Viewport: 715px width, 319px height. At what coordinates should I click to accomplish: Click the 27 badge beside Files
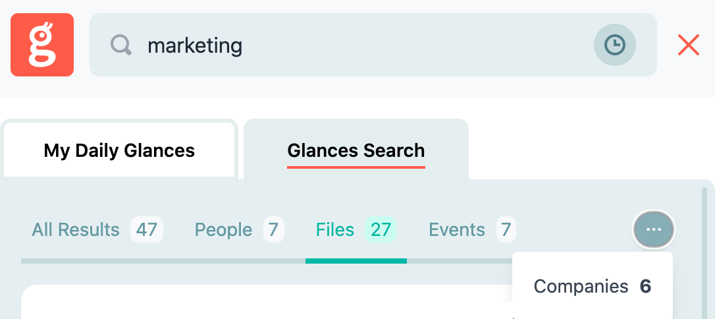pyautogui.click(x=381, y=229)
